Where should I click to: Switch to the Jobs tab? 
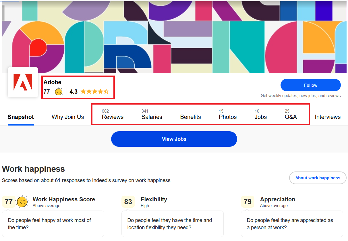pyautogui.click(x=261, y=114)
